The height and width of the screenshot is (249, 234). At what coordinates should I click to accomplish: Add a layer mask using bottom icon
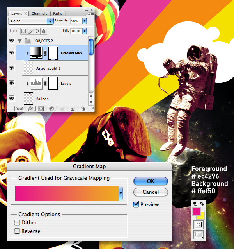(41, 109)
